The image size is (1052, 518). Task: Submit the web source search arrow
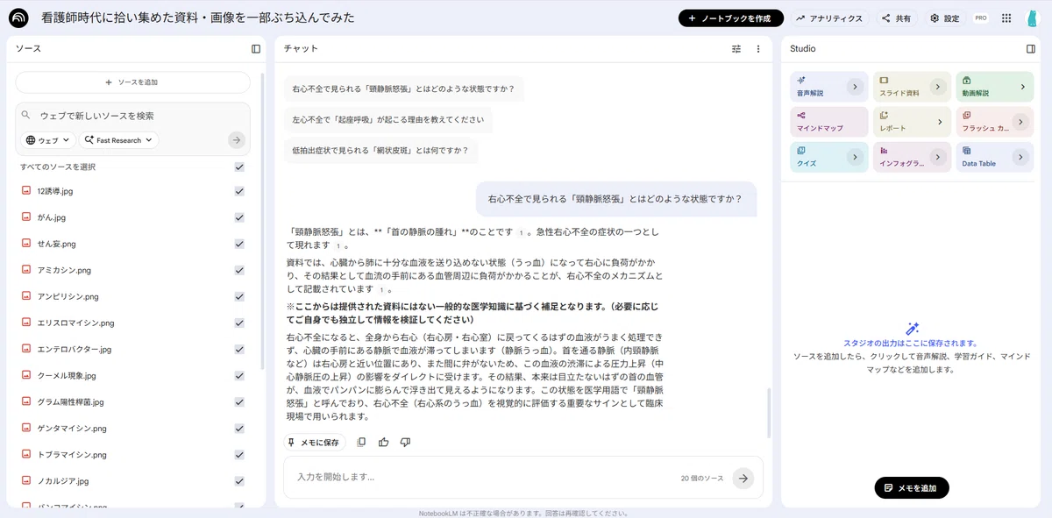click(237, 140)
